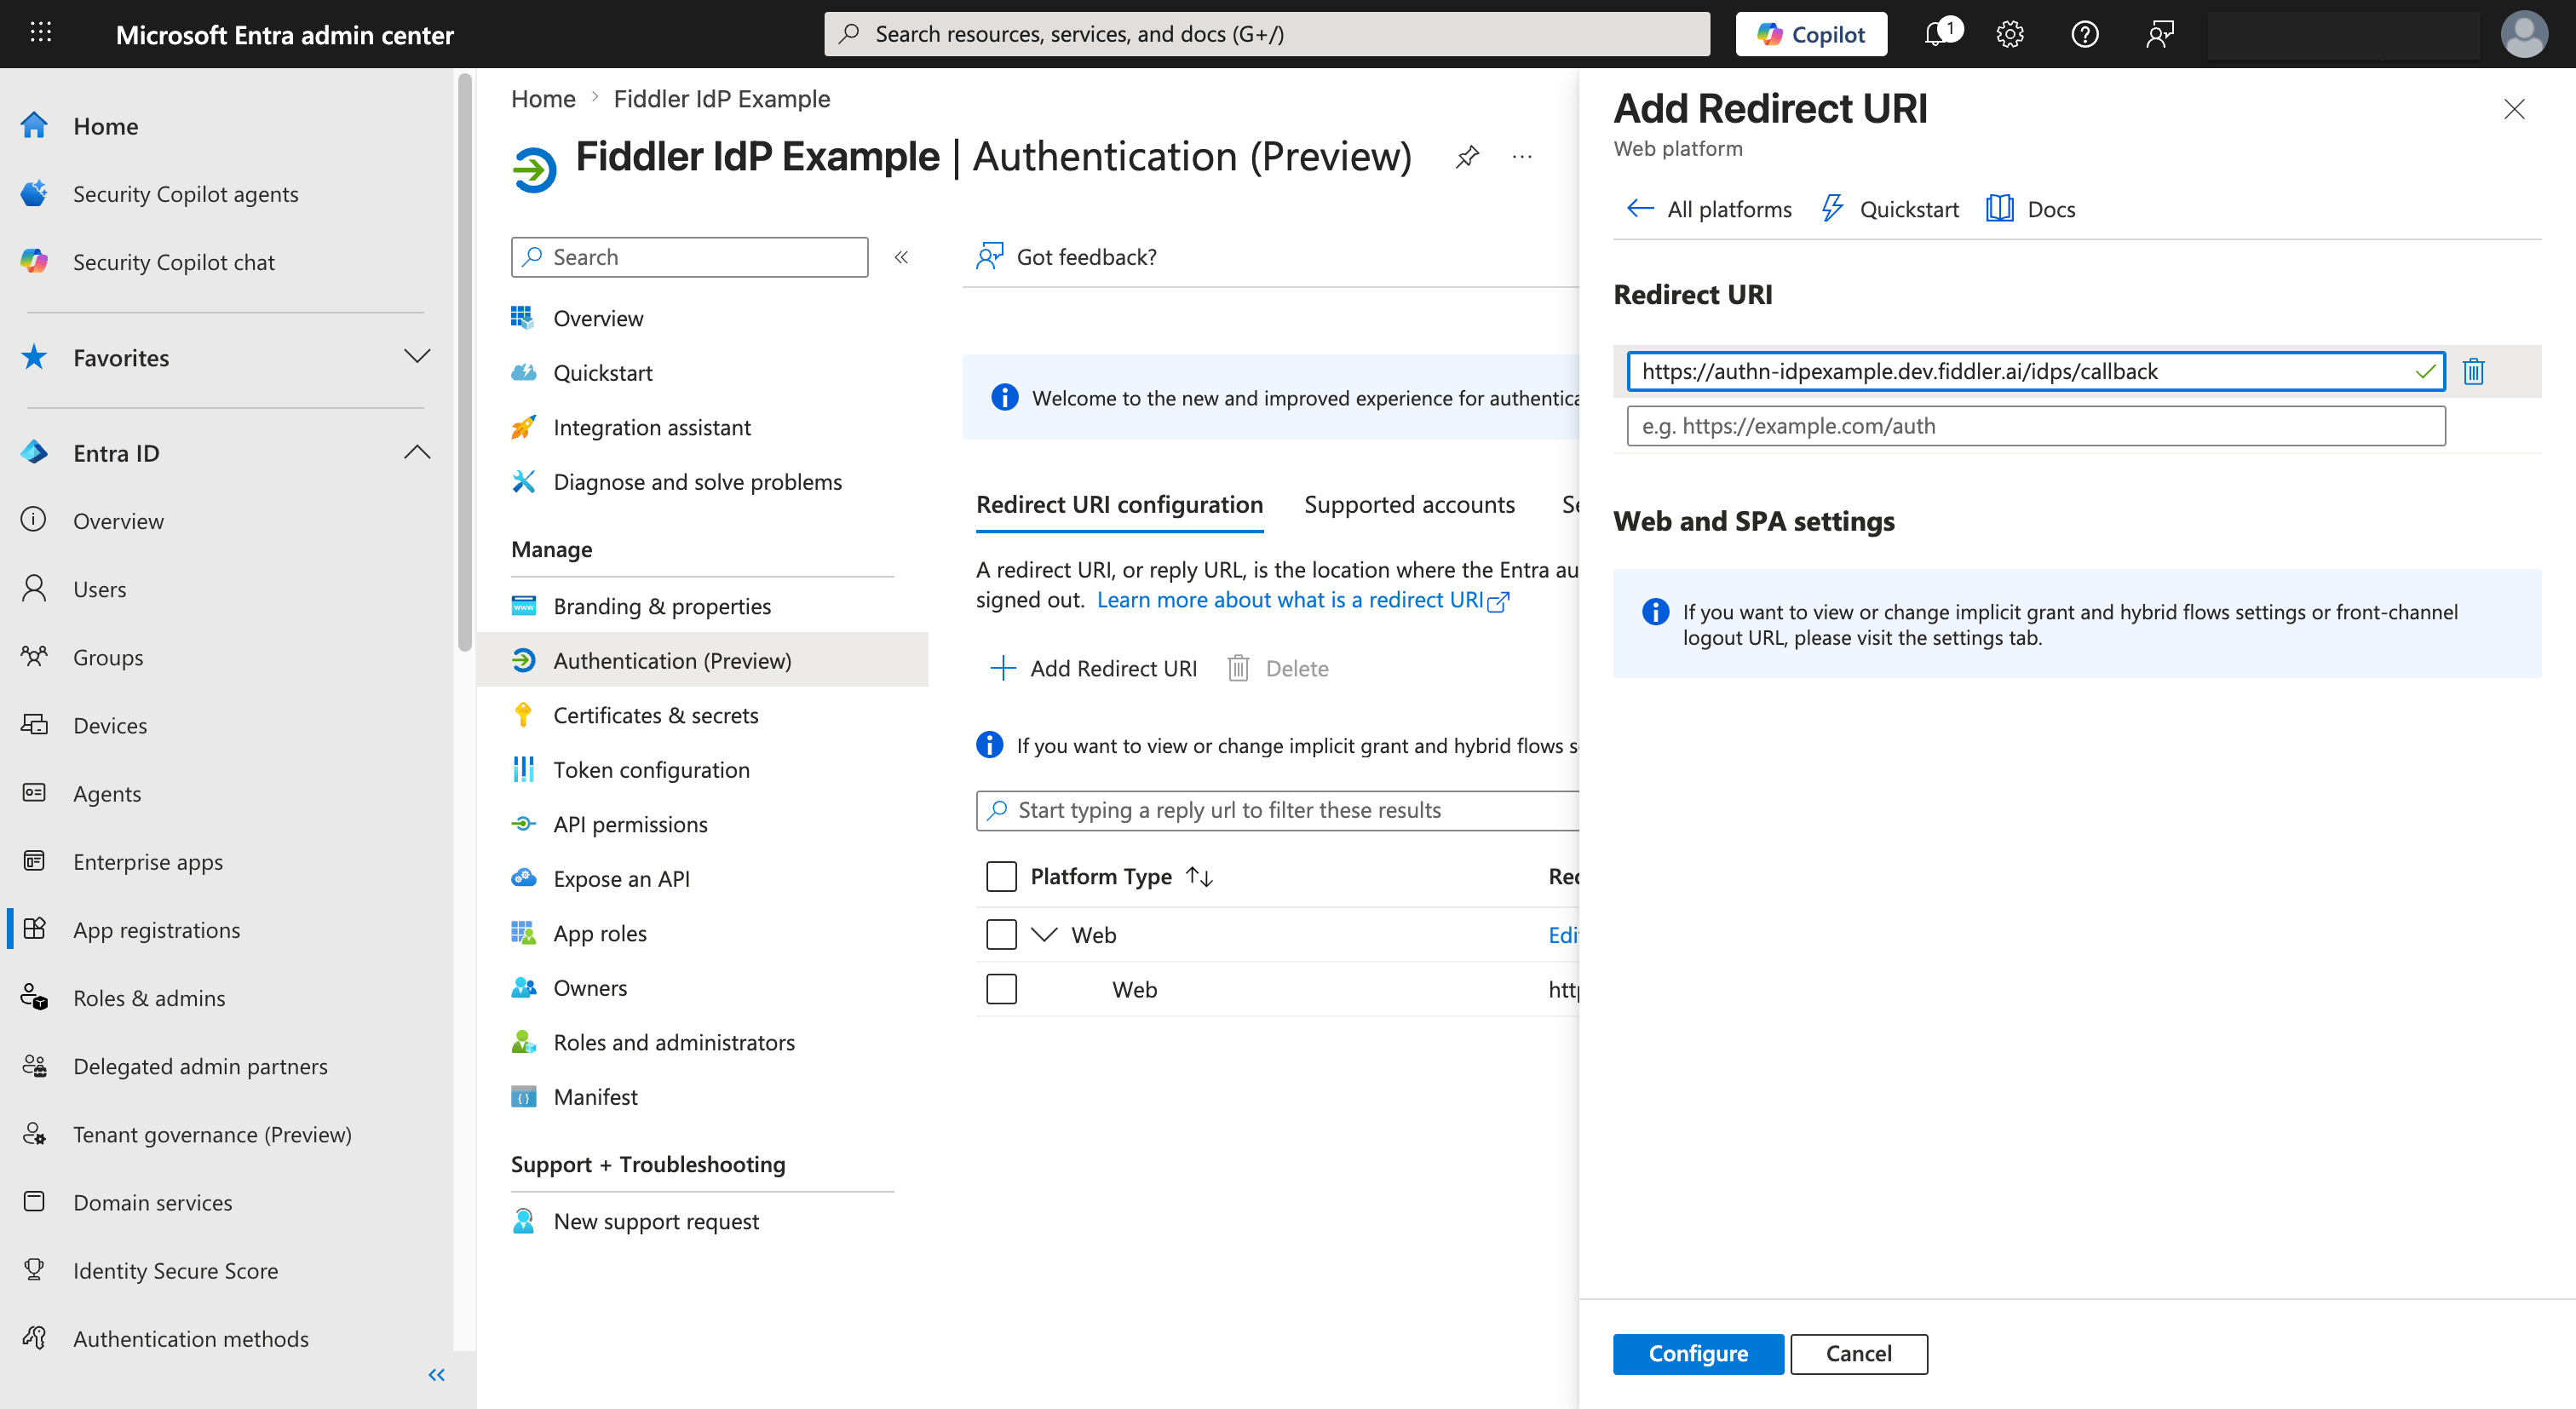Go back to All platforms
Viewport: 2576px width, 1409px height.
coord(1708,209)
